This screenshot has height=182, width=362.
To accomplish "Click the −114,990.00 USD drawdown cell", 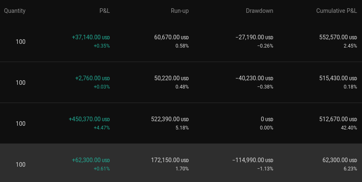I will (x=252, y=160).
